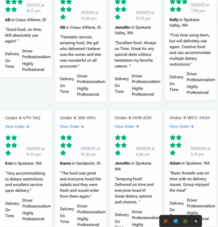Open View Order for order WCC-HGH
218x227 pixels.
point(182,127)
